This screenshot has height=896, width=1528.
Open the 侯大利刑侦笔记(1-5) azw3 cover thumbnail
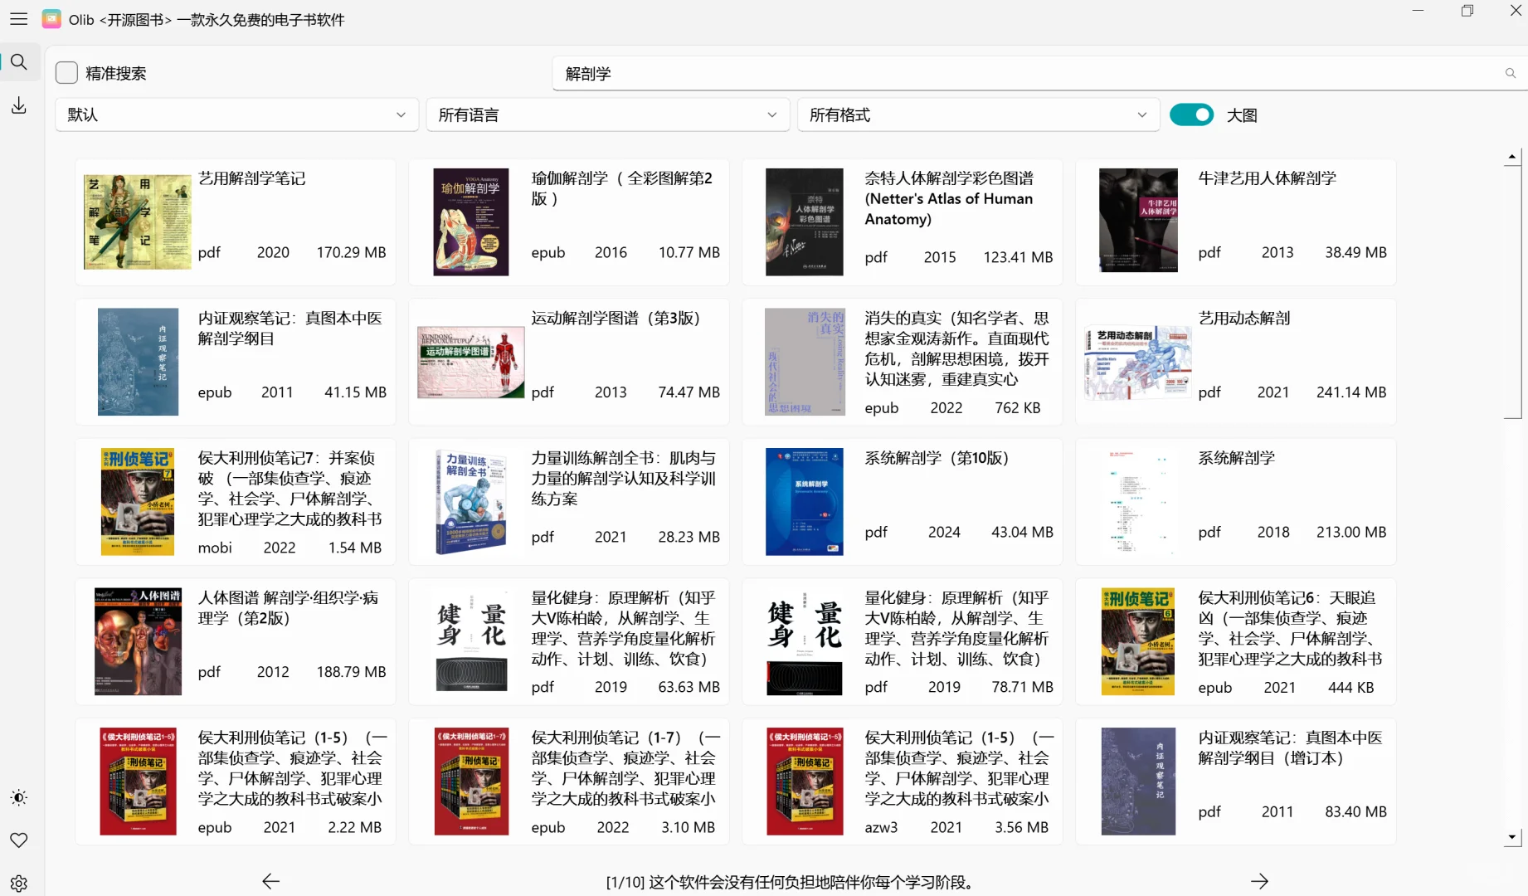coord(805,782)
